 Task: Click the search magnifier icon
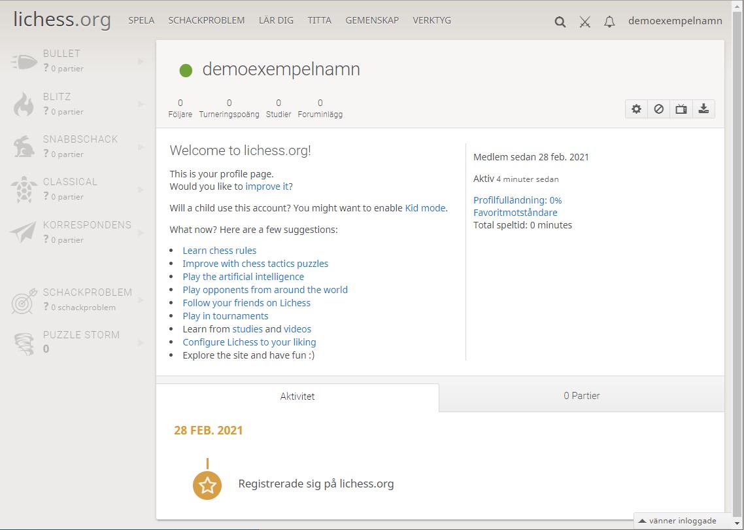[x=560, y=22]
